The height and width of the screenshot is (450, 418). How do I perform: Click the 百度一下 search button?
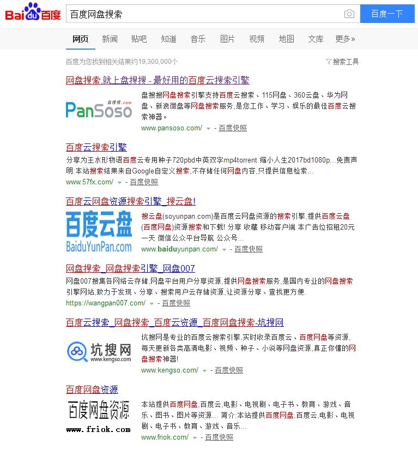[387, 14]
